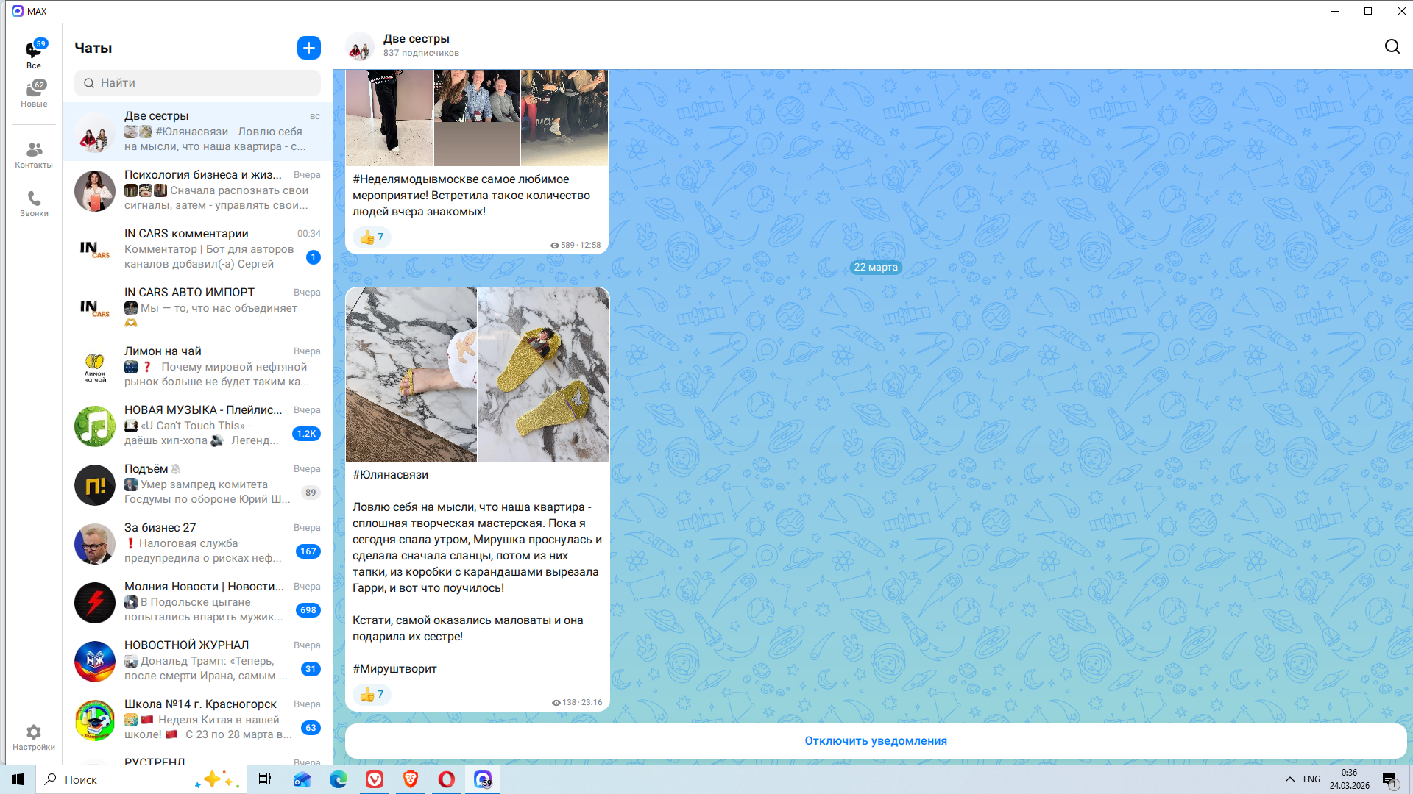Click the Найти search field

(197, 83)
